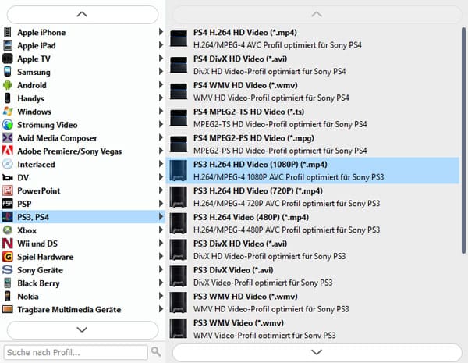Click the PS4 console icon for DivX HD Video
The image size is (468, 363).
pyautogui.click(x=179, y=66)
